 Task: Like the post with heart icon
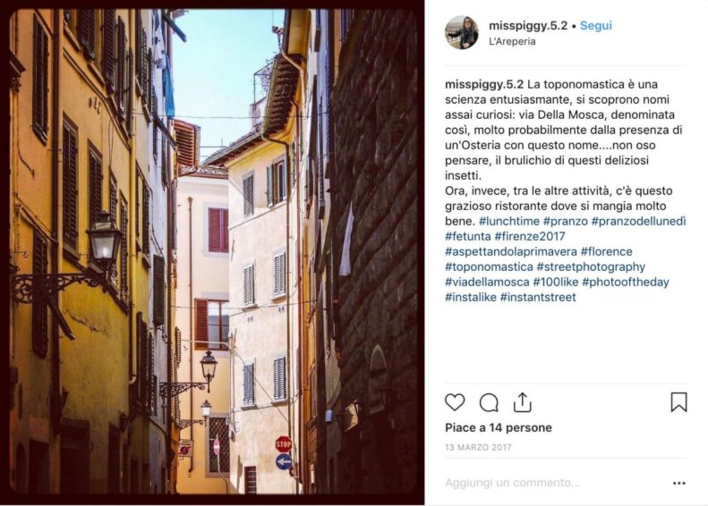tap(455, 402)
